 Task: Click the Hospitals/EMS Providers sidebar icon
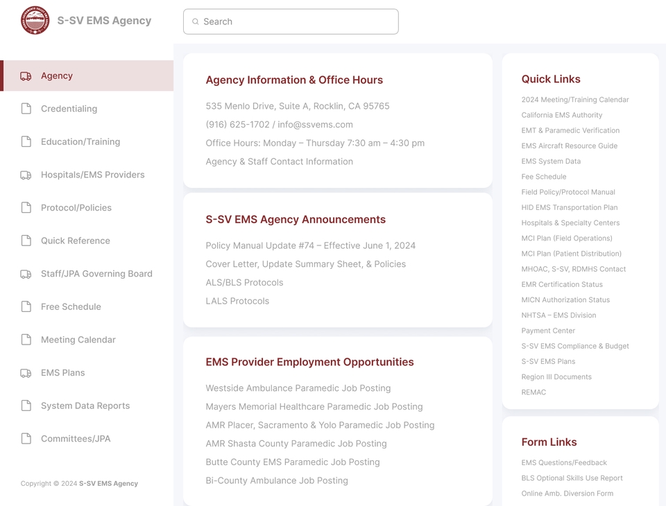[26, 175]
